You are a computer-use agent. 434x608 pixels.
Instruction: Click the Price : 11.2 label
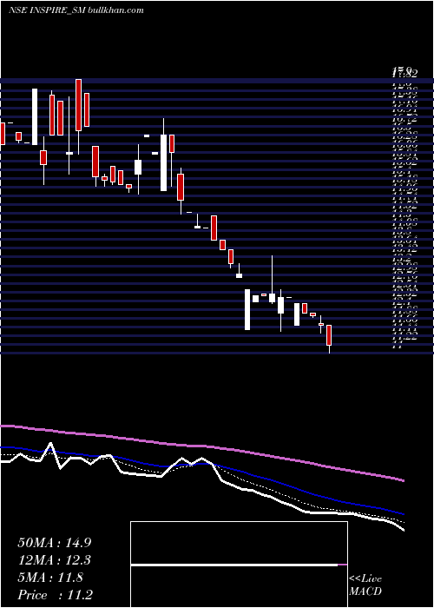point(55,595)
